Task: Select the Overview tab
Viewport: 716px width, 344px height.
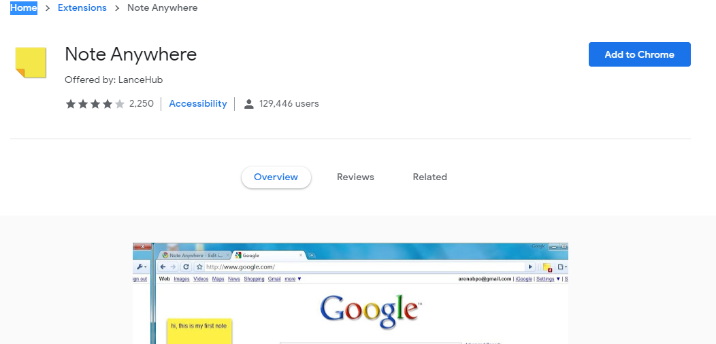Action: click(x=276, y=177)
